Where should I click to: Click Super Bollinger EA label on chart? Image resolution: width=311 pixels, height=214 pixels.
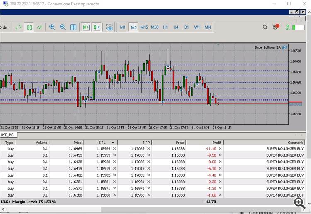tap(267, 47)
